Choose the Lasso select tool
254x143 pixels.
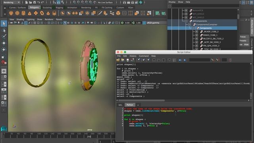point(4,30)
